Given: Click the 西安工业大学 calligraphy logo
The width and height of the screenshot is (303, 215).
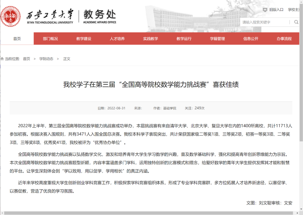Looking at the screenshot, I should click(x=50, y=17).
